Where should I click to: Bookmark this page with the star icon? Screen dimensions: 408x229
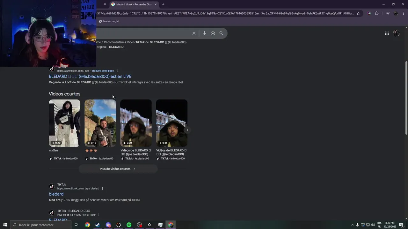(x=358, y=13)
